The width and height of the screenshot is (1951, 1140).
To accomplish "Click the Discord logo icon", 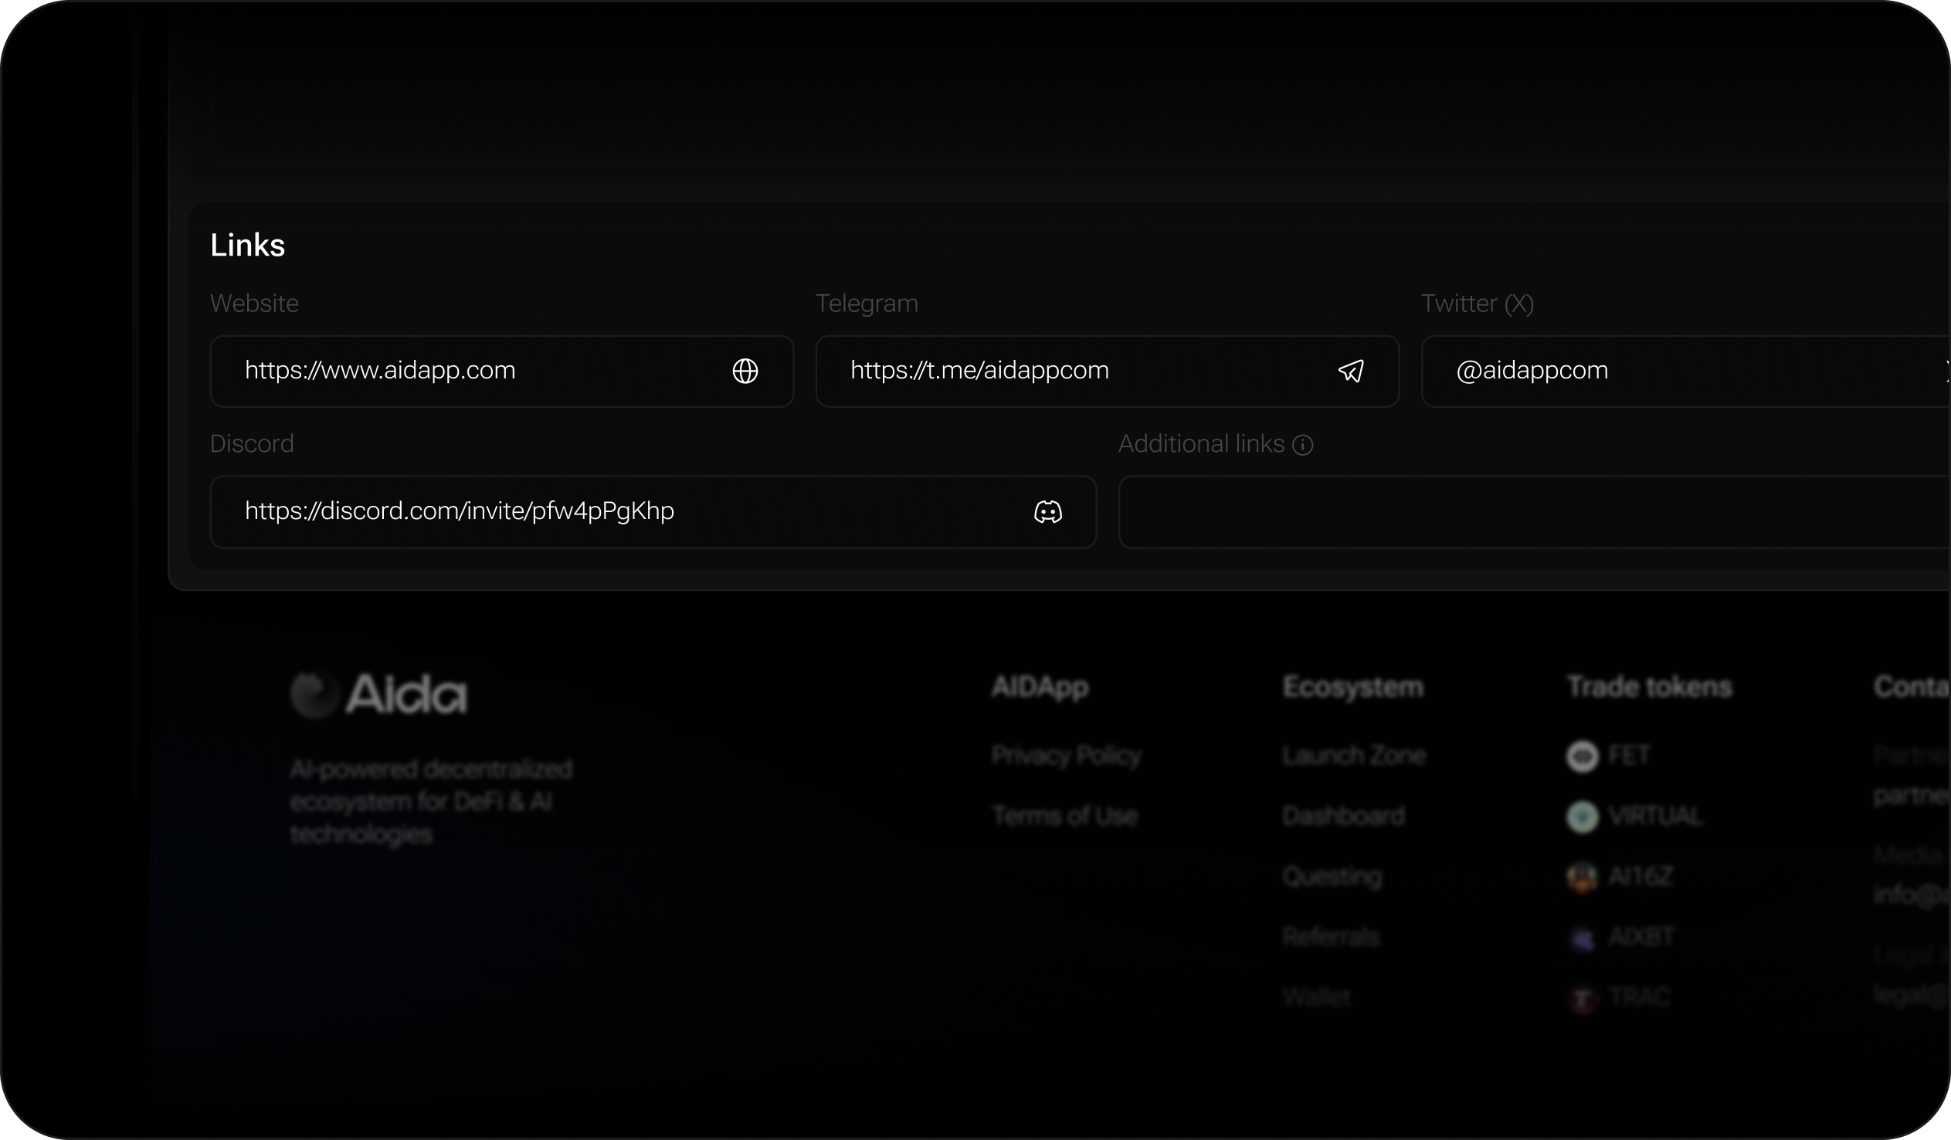I will pos(1047,512).
